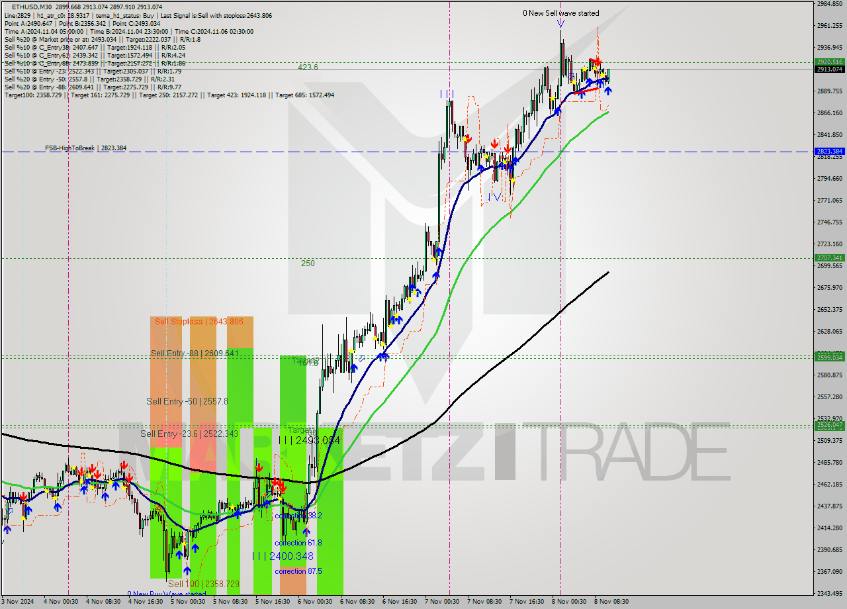Click the green 2599.034 price tag
This screenshot has width=847, height=609.
coord(829,357)
